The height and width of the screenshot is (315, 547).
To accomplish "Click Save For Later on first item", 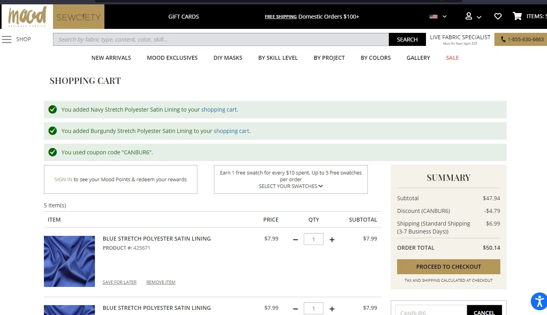I will click(x=119, y=282).
